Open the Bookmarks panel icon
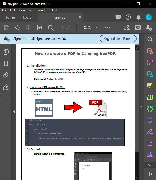 (6, 64)
